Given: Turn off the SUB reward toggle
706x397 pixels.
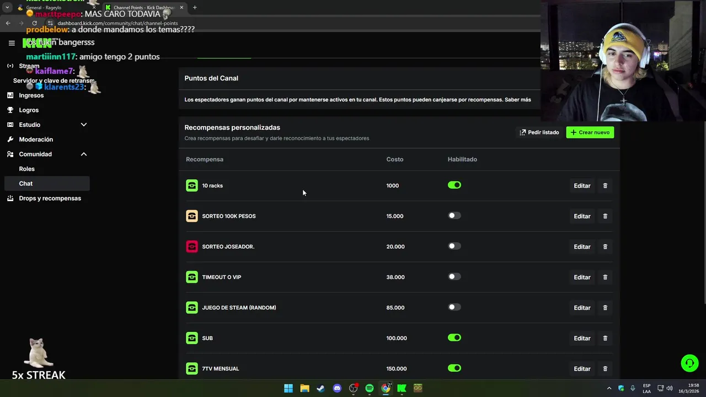Looking at the screenshot, I should [x=454, y=338].
